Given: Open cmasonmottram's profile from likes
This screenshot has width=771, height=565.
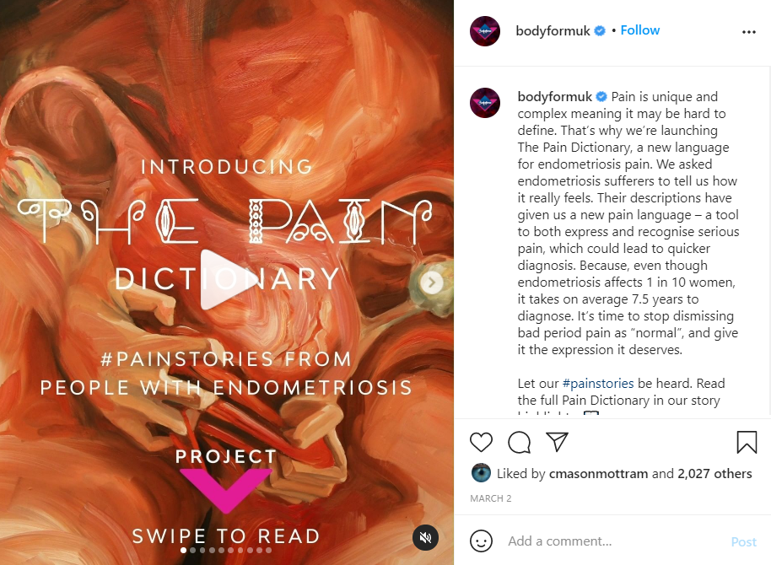Looking at the screenshot, I should [598, 474].
